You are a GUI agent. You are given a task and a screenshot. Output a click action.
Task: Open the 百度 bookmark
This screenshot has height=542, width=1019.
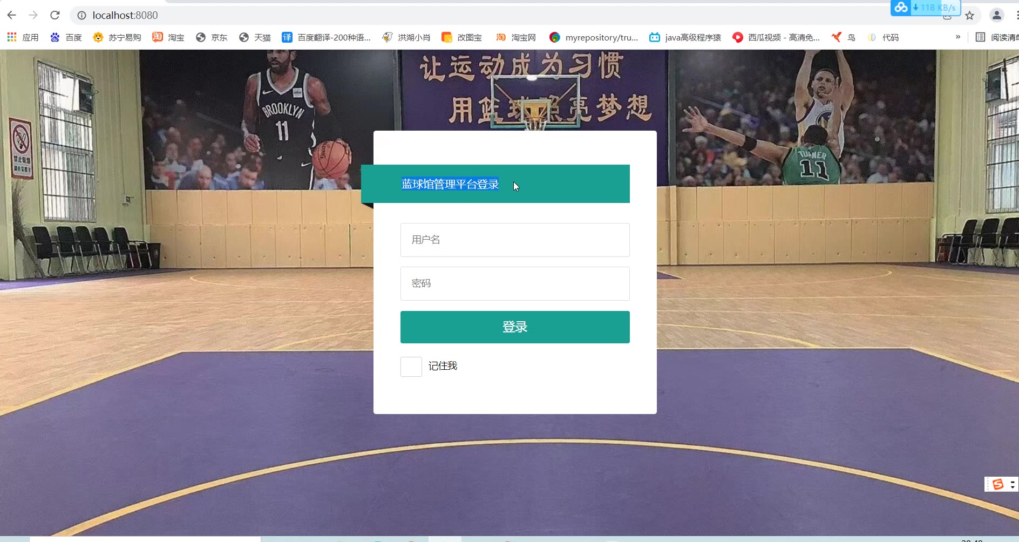(x=66, y=37)
